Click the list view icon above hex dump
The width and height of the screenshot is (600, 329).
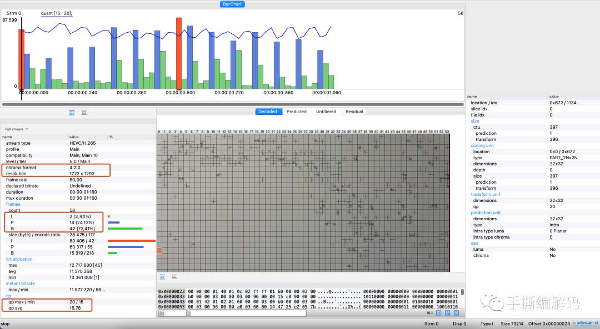[174, 276]
